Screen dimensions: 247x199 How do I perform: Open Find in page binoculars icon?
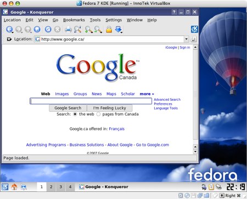(77, 30)
